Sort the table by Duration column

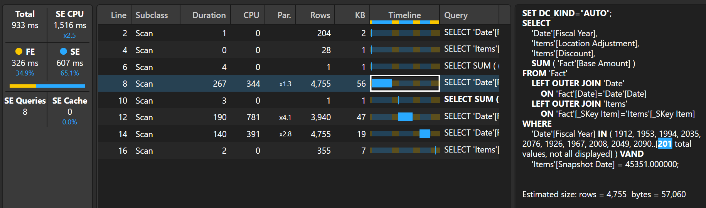(x=209, y=15)
